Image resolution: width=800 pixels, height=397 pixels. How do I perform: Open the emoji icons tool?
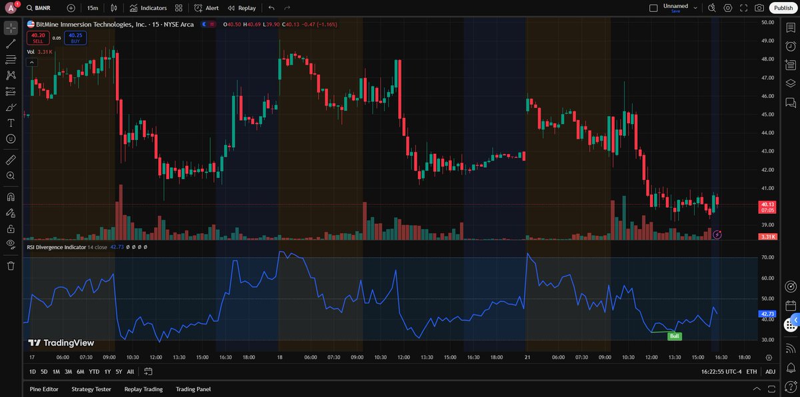(11, 139)
